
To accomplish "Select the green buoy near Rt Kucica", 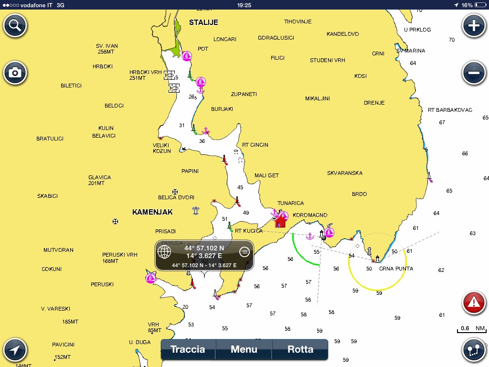I will (x=230, y=227).
